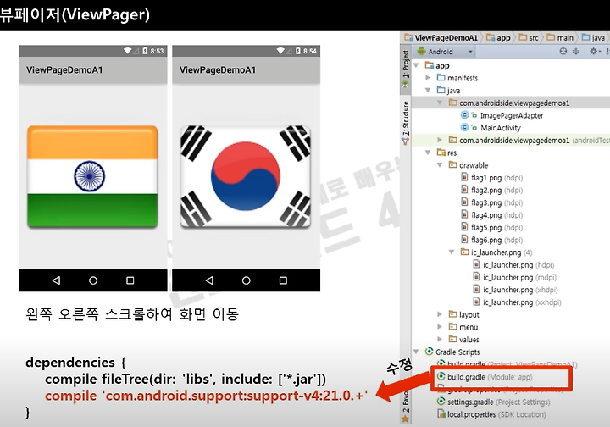Select the app module folder icon
The image size is (610, 427).
coord(429,65)
